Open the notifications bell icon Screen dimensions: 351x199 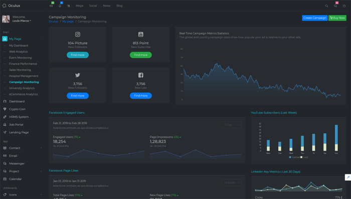60,6
